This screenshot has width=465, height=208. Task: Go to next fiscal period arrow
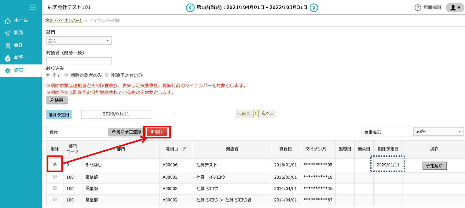[x=314, y=8]
